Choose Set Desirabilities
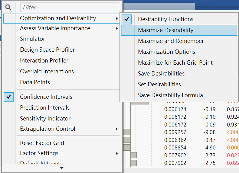The width and height of the screenshot is (239, 173). 159,85
